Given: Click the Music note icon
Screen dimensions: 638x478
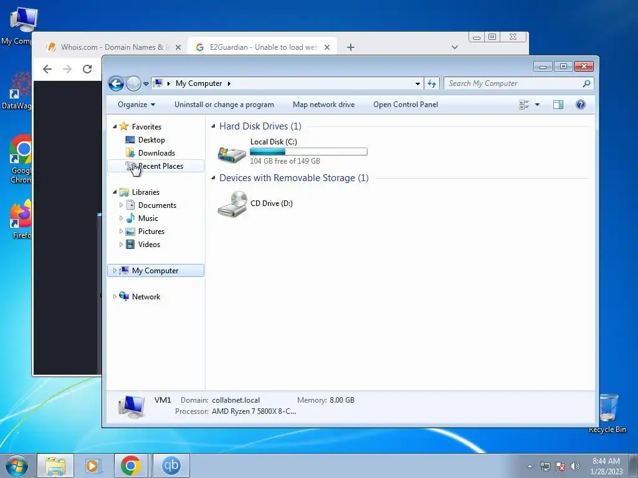Looking at the screenshot, I should [130, 218].
